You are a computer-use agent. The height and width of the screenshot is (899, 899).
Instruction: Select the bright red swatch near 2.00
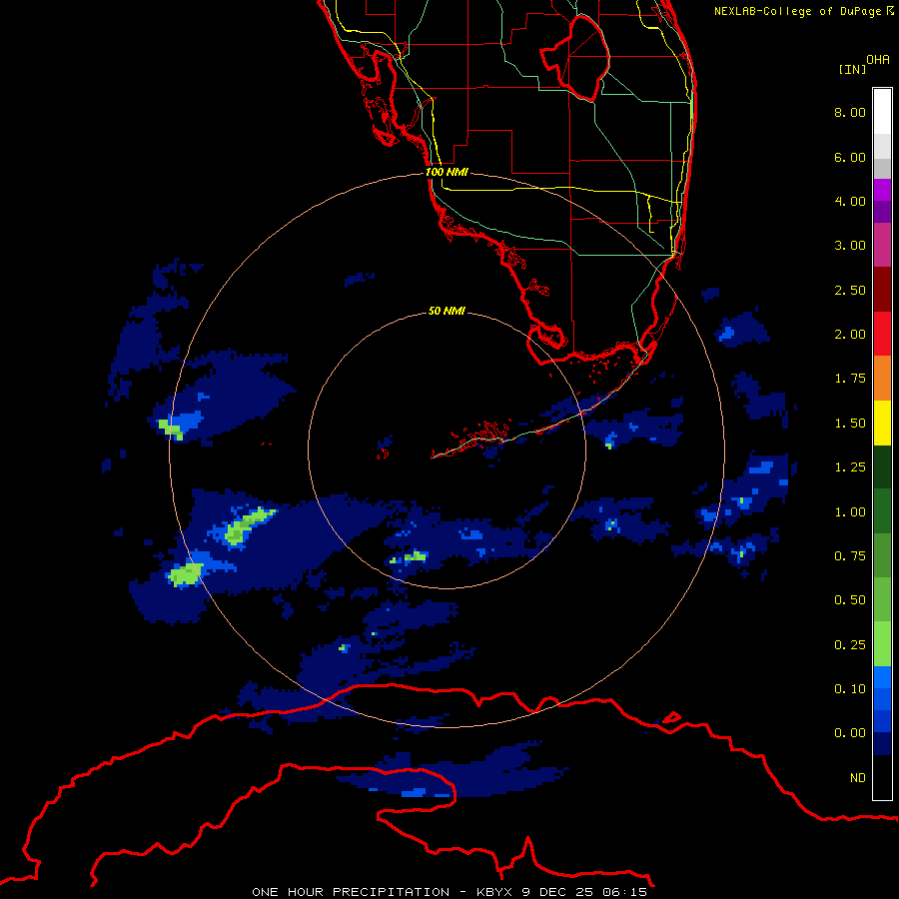click(x=882, y=334)
